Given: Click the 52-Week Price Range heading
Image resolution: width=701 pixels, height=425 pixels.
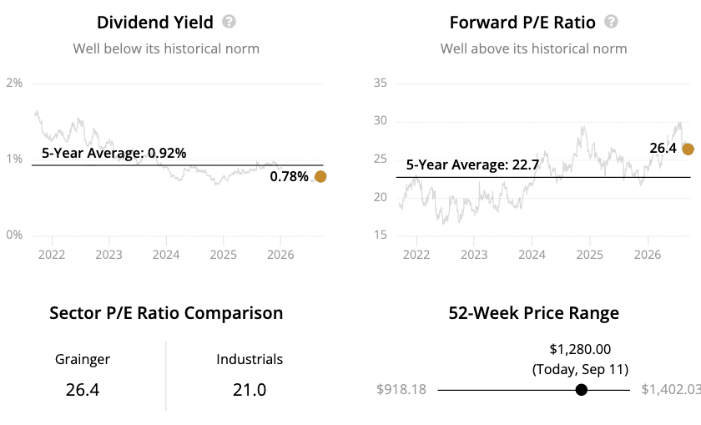Looking at the screenshot, I should click(534, 313).
